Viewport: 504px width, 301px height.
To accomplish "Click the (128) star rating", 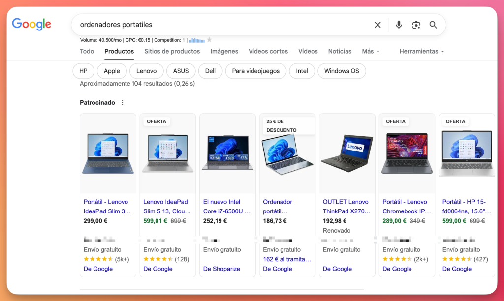I will pos(166,259).
